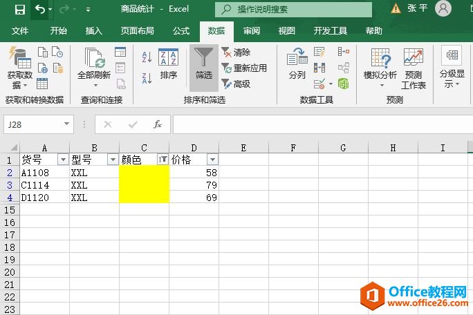Click From Web globe document icon
473x315 pixels.
43,68
